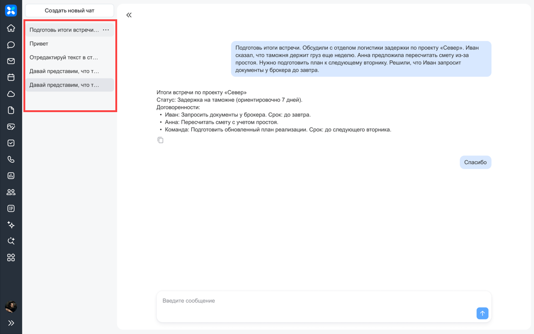The width and height of the screenshot is (534, 334).
Task: Open the signature pen icon in sidebar
Action: pos(11,127)
